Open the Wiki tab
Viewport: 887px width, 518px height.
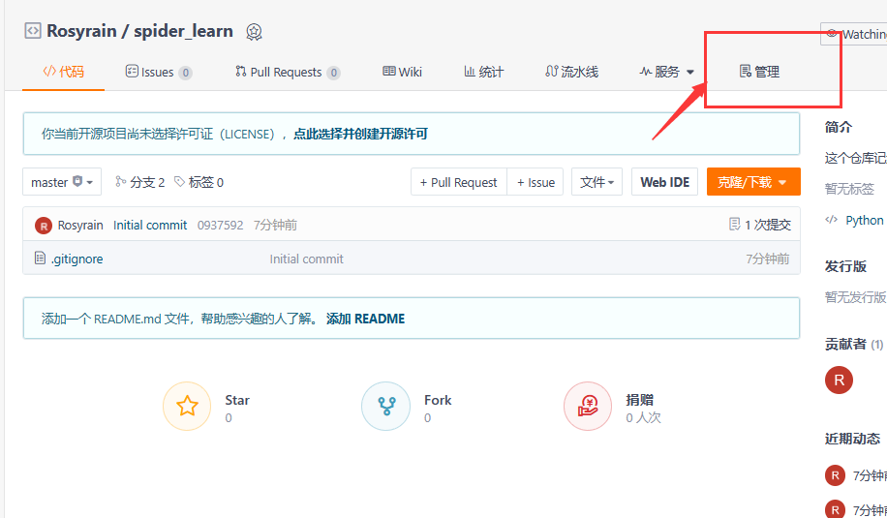pos(402,72)
